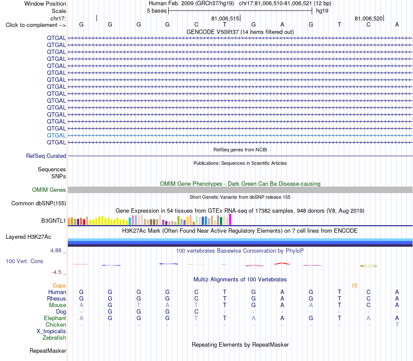
Task: Click the Window Position track label
Action: (45, 3)
